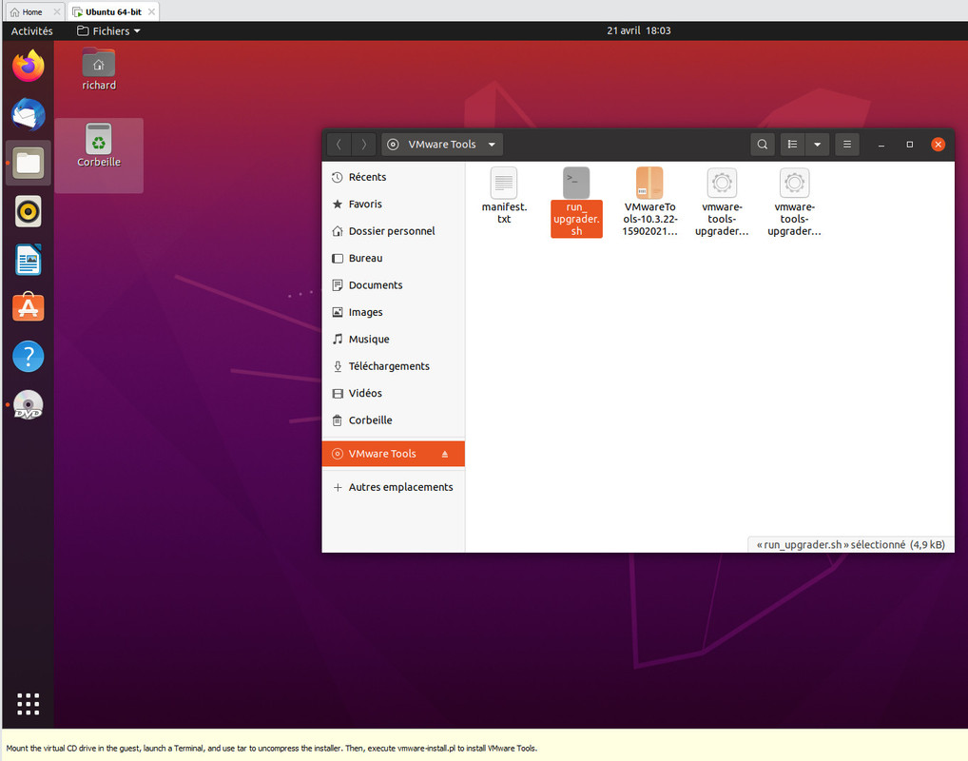Image resolution: width=968 pixels, height=761 pixels.
Task: Select the run_upgrader.sh script file
Action: click(576, 202)
